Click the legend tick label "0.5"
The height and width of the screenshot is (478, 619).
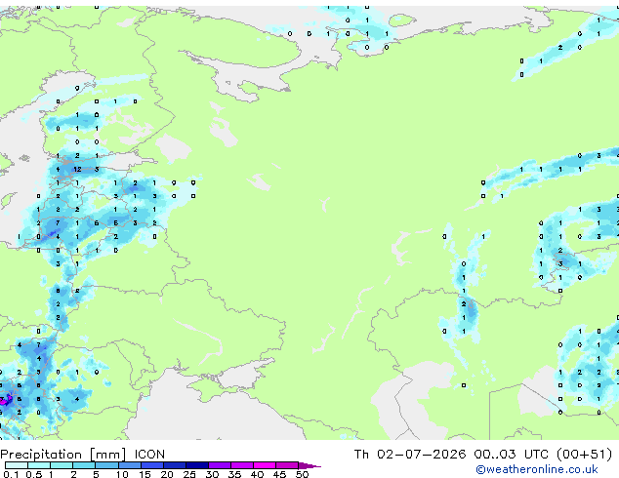point(34,474)
